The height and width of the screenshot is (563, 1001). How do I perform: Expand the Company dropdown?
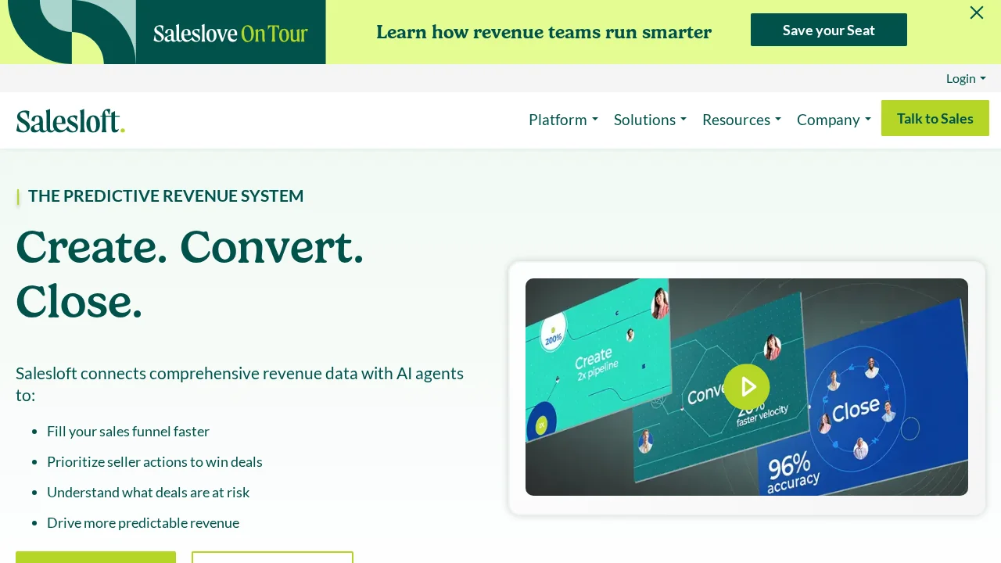click(828, 120)
